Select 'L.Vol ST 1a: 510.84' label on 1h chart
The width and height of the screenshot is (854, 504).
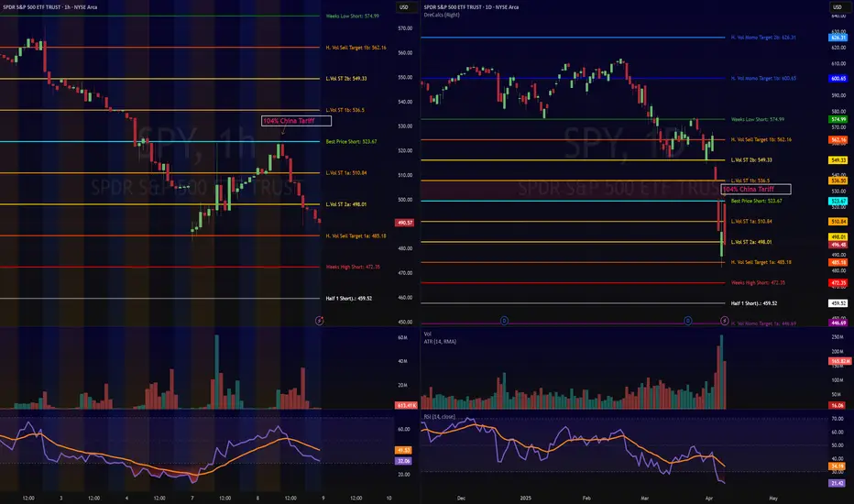tap(346, 172)
